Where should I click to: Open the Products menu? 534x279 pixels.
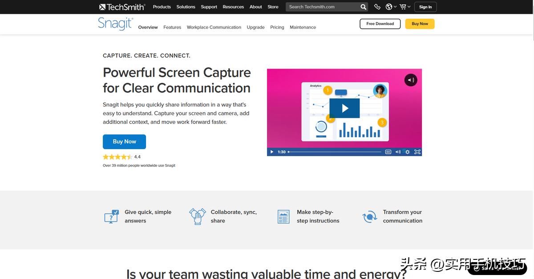(162, 7)
